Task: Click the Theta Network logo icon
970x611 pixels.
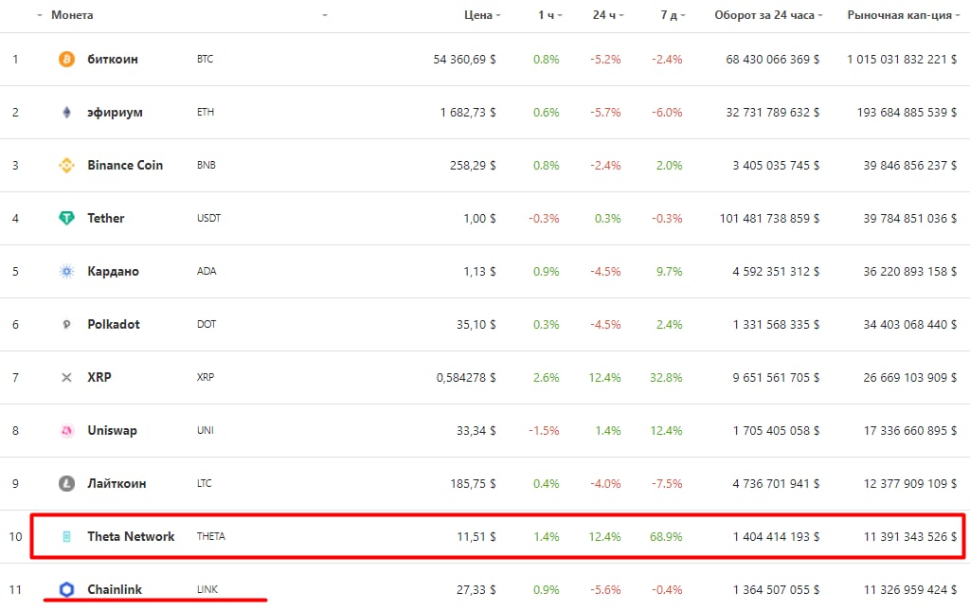Action: [x=67, y=537]
